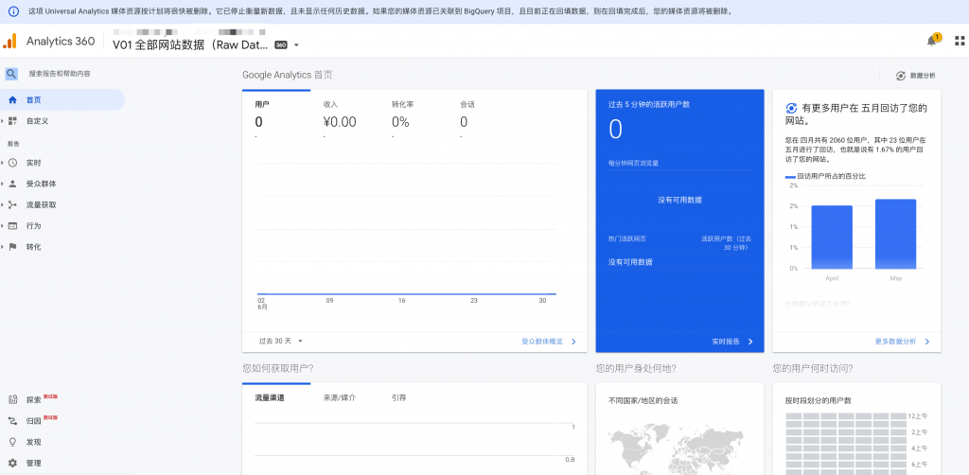Expand the 受众群体 reports arrow
The width and height of the screenshot is (969, 475).
3,185
